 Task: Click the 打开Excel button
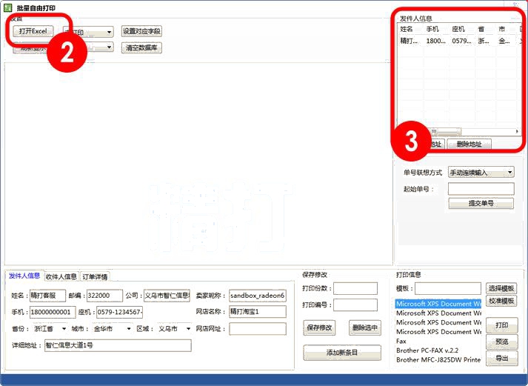click(x=33, y=31)
